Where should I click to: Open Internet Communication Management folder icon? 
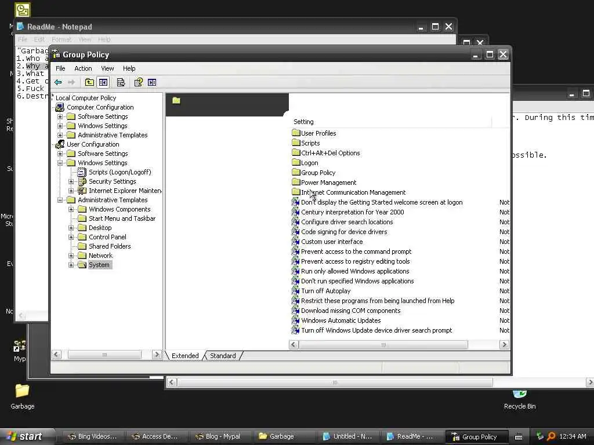point(296,192)
